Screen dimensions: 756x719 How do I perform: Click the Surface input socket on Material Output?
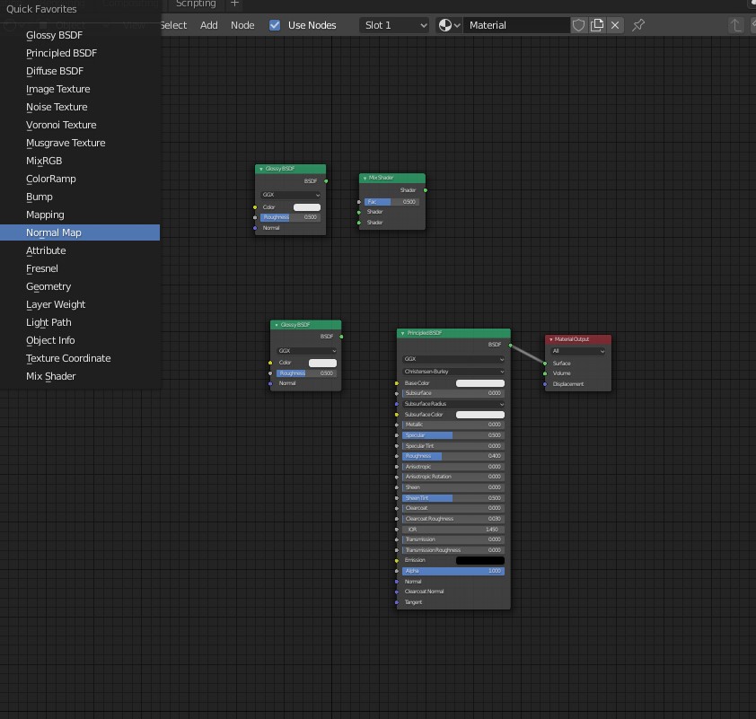tap(545, 364)
